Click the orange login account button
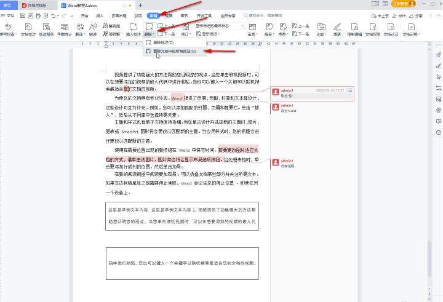 [x=404, y=4]
